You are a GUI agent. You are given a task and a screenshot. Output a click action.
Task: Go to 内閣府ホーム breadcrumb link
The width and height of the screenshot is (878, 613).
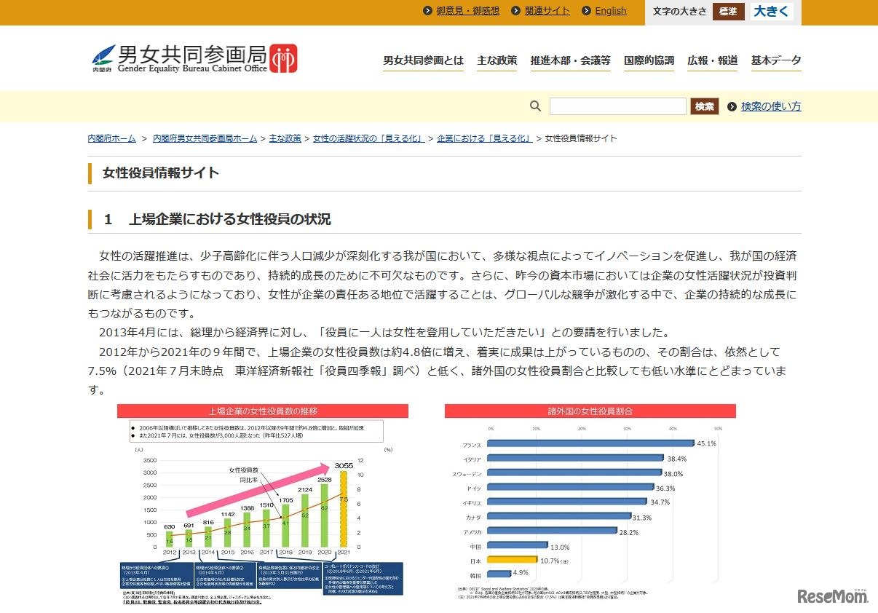[111, 138]
